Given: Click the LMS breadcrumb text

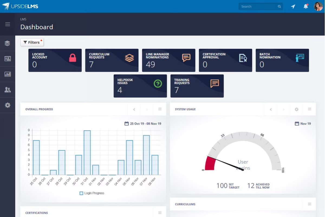Looking at the screenshot, I should 23,19.
